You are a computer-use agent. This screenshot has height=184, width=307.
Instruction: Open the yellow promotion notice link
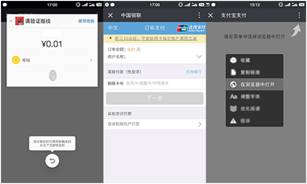[x=156, y=38]
